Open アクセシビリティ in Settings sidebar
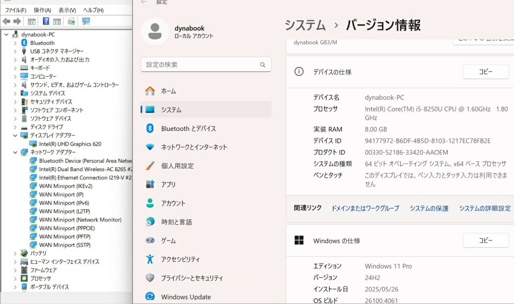 point(180,259)
